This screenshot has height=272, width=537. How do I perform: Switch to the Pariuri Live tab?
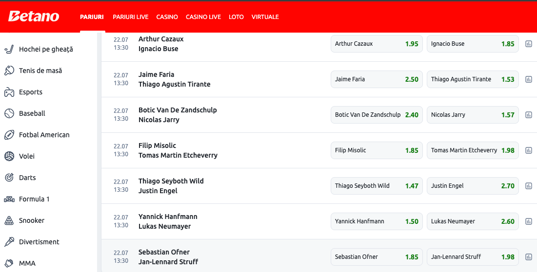click(130, 17)
